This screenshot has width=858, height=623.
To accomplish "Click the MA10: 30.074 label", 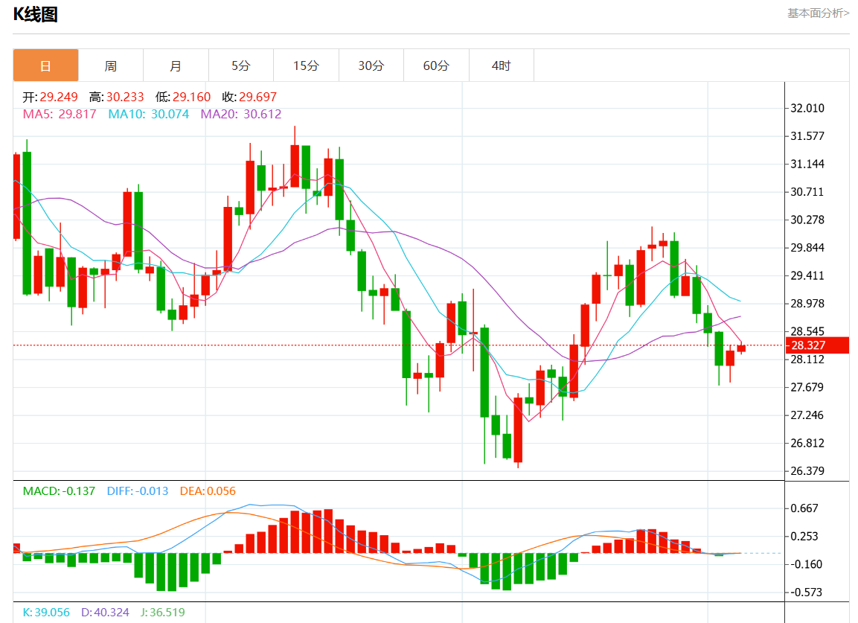I will tap(148, 114).
